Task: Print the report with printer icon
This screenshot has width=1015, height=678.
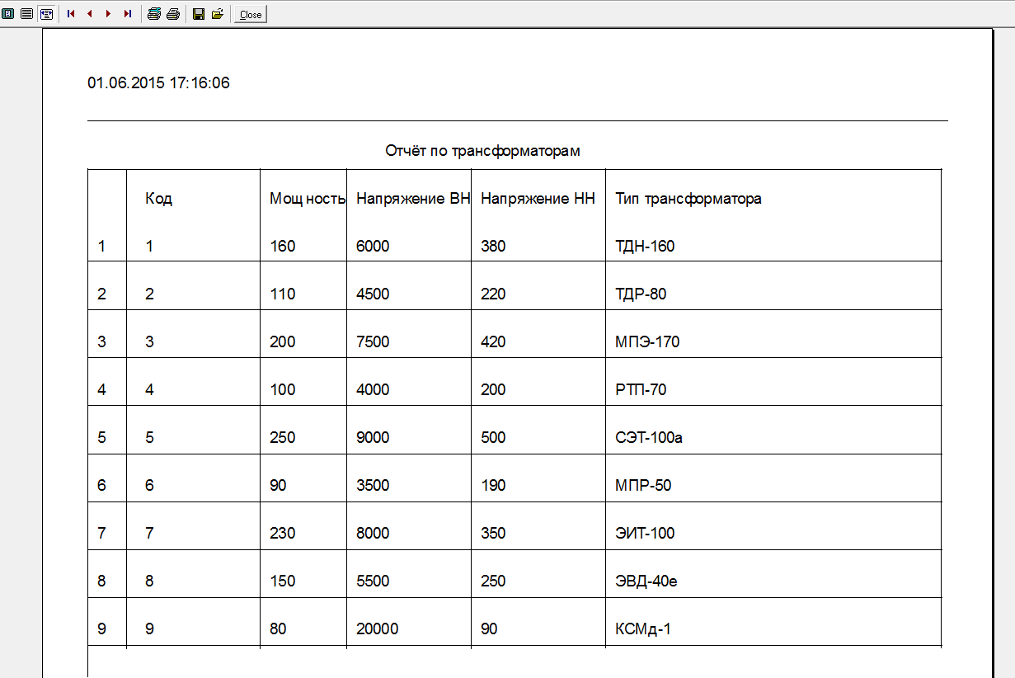Action: [173, 14]
